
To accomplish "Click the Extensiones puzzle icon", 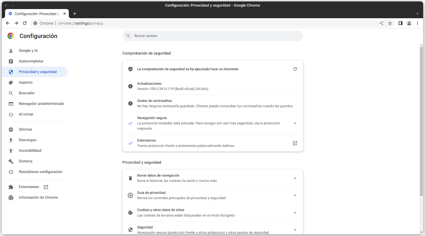I will click(11, 187).
